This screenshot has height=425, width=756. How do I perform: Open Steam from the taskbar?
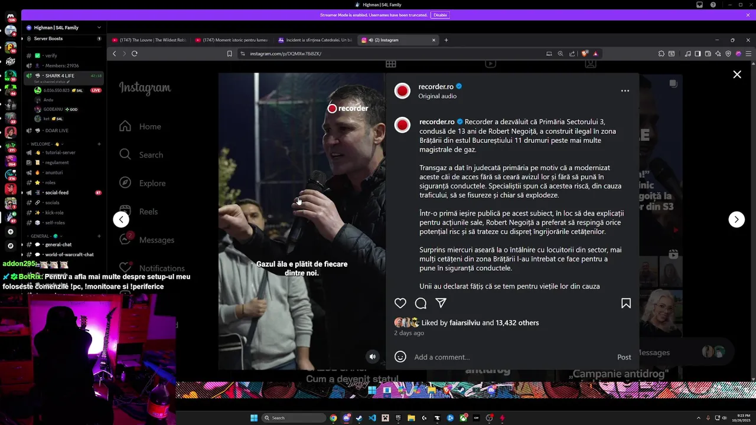point(360,418)
